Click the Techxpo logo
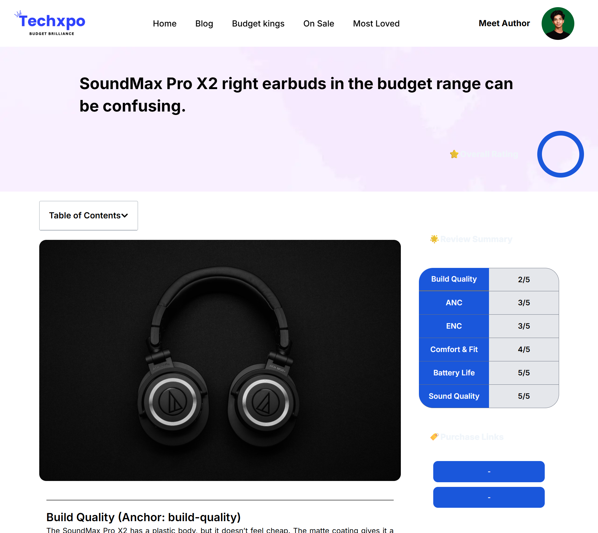This screenshot has width=598, height=533. (50, 23)
